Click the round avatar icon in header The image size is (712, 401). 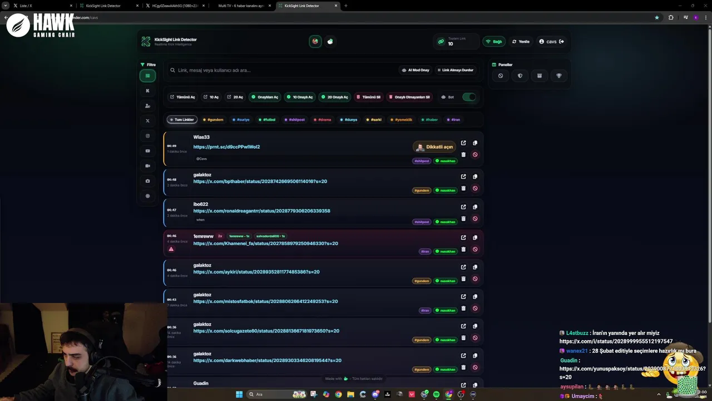[x=315, y=41]
